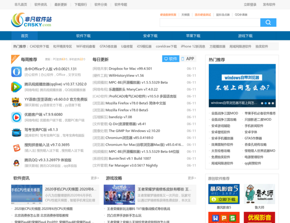Open 凹凸世界手游新手怎么玩 guide
This screenshot has width=290, height=223.
click(x=124, y=215)
